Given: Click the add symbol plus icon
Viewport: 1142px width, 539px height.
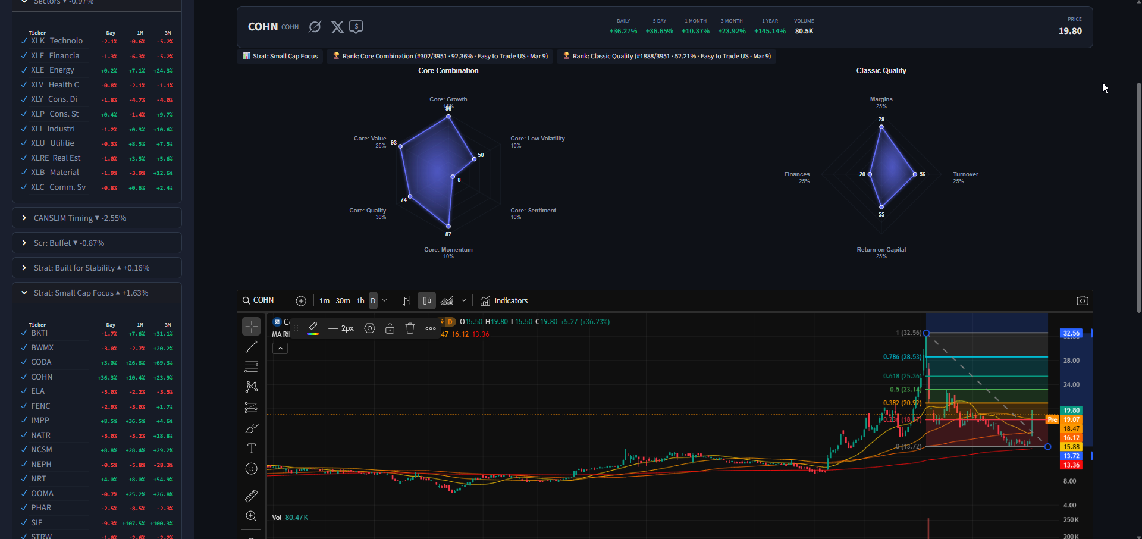Looking at the screenshot, I should click(x=301, y=301).
